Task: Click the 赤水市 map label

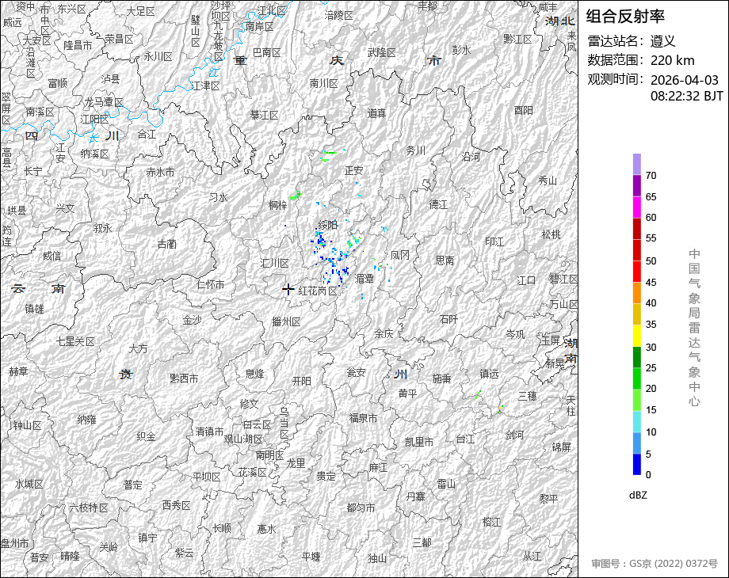Action: click(x=160, y=172)
